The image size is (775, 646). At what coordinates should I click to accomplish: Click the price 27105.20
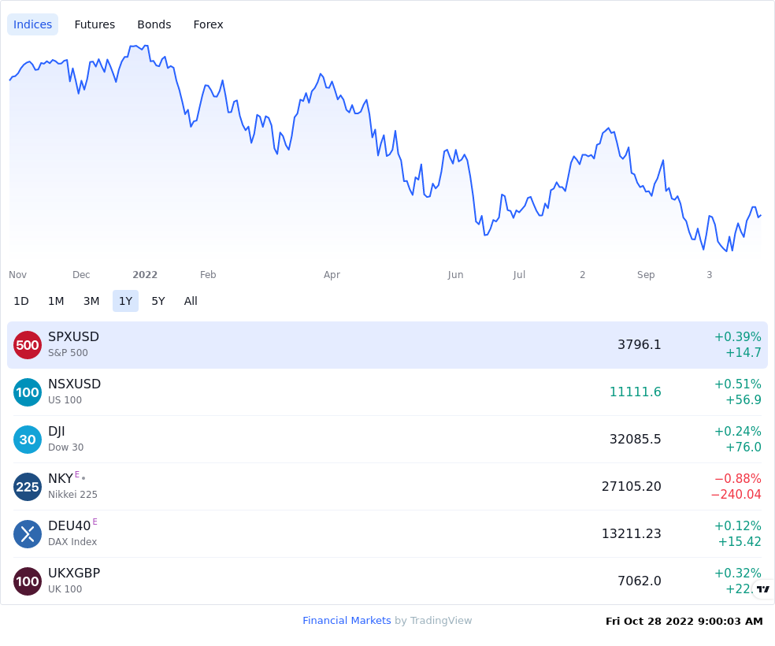point(631,486)
